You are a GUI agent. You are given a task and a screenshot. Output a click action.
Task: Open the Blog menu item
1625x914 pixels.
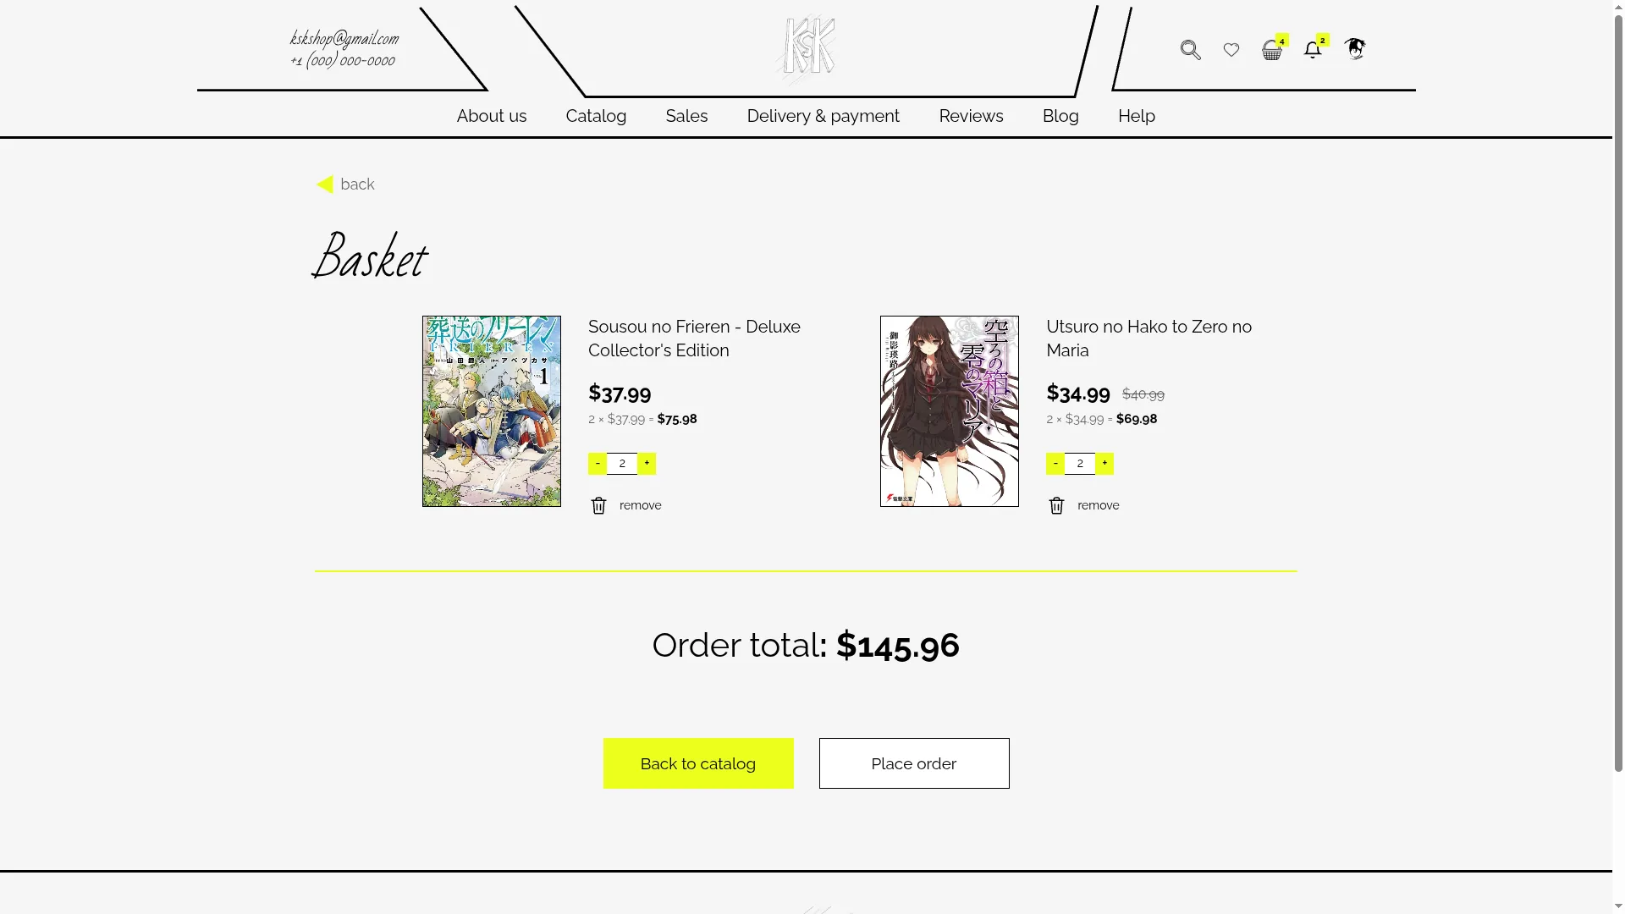coord(1060,116)
